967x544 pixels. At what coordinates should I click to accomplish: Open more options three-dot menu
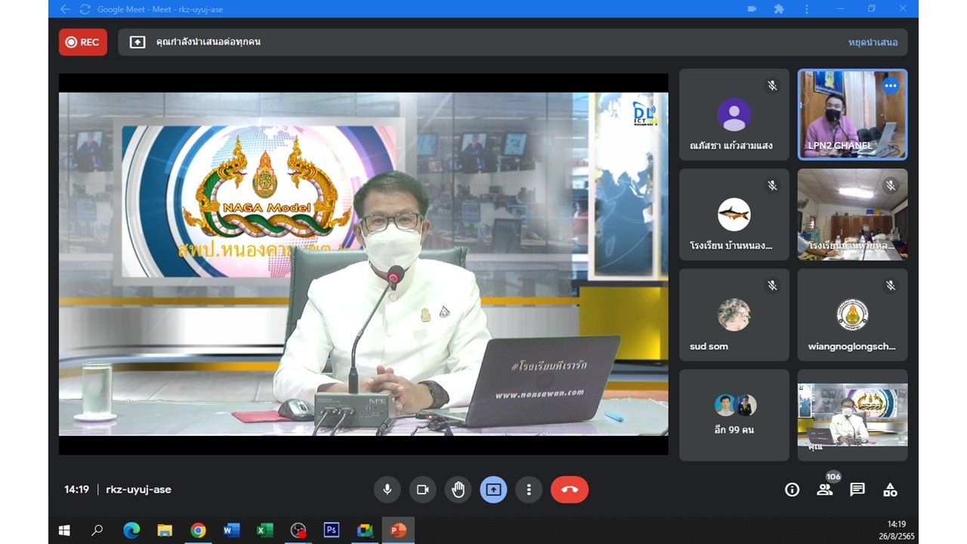(529, 490)
